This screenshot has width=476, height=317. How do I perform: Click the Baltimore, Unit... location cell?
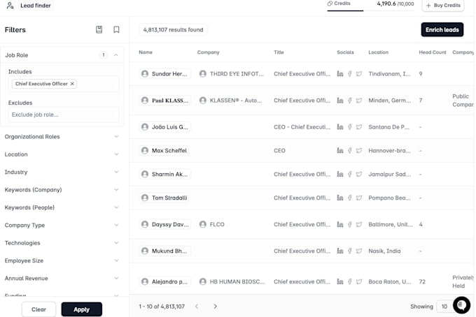pos(391,225)
